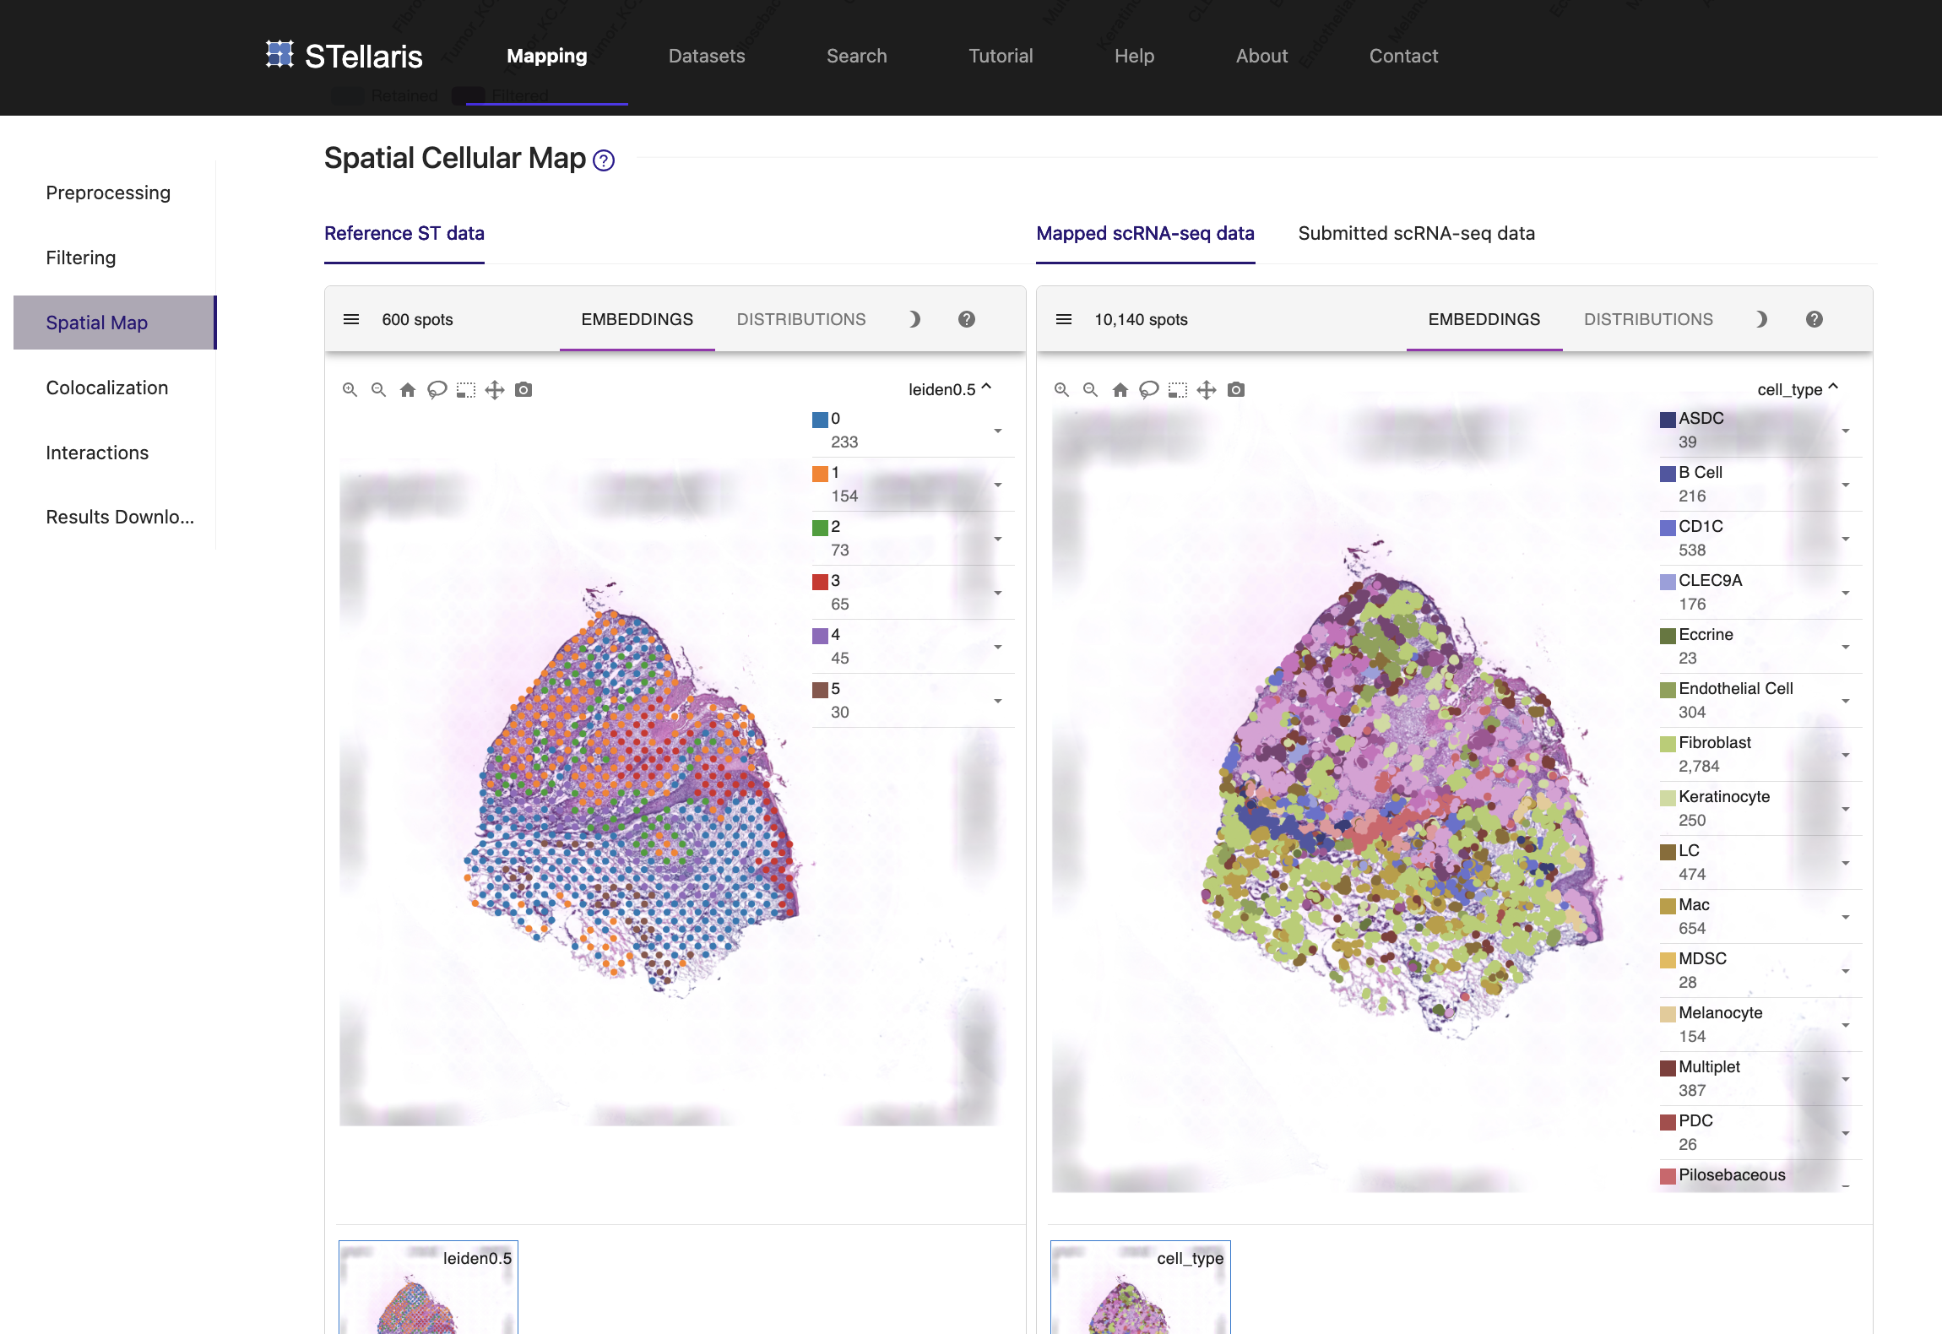Open Contact in top navigation

pos(1403,56)
